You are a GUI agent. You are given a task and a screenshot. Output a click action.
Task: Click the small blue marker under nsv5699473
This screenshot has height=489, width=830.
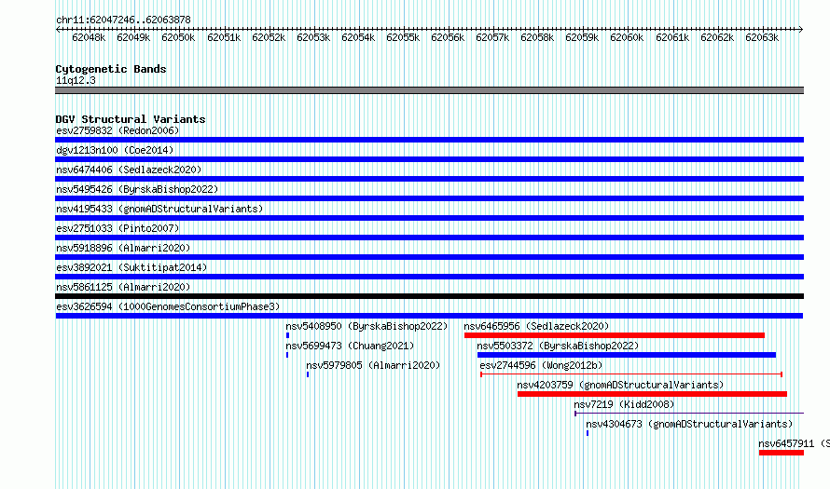coord(287,355)
